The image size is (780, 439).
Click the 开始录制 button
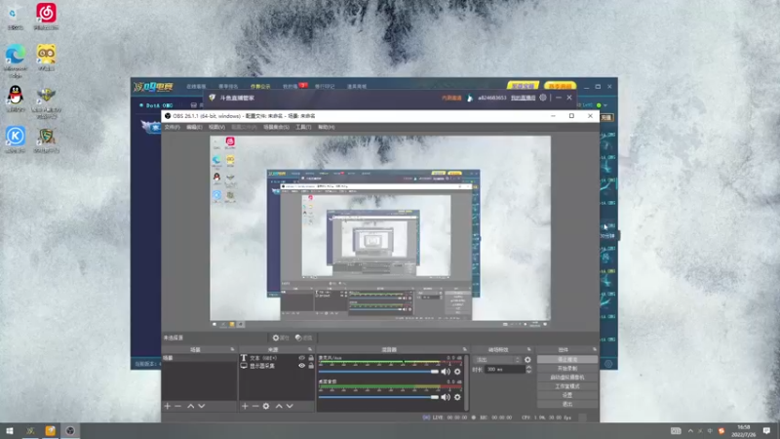click(x=567, y=369)
